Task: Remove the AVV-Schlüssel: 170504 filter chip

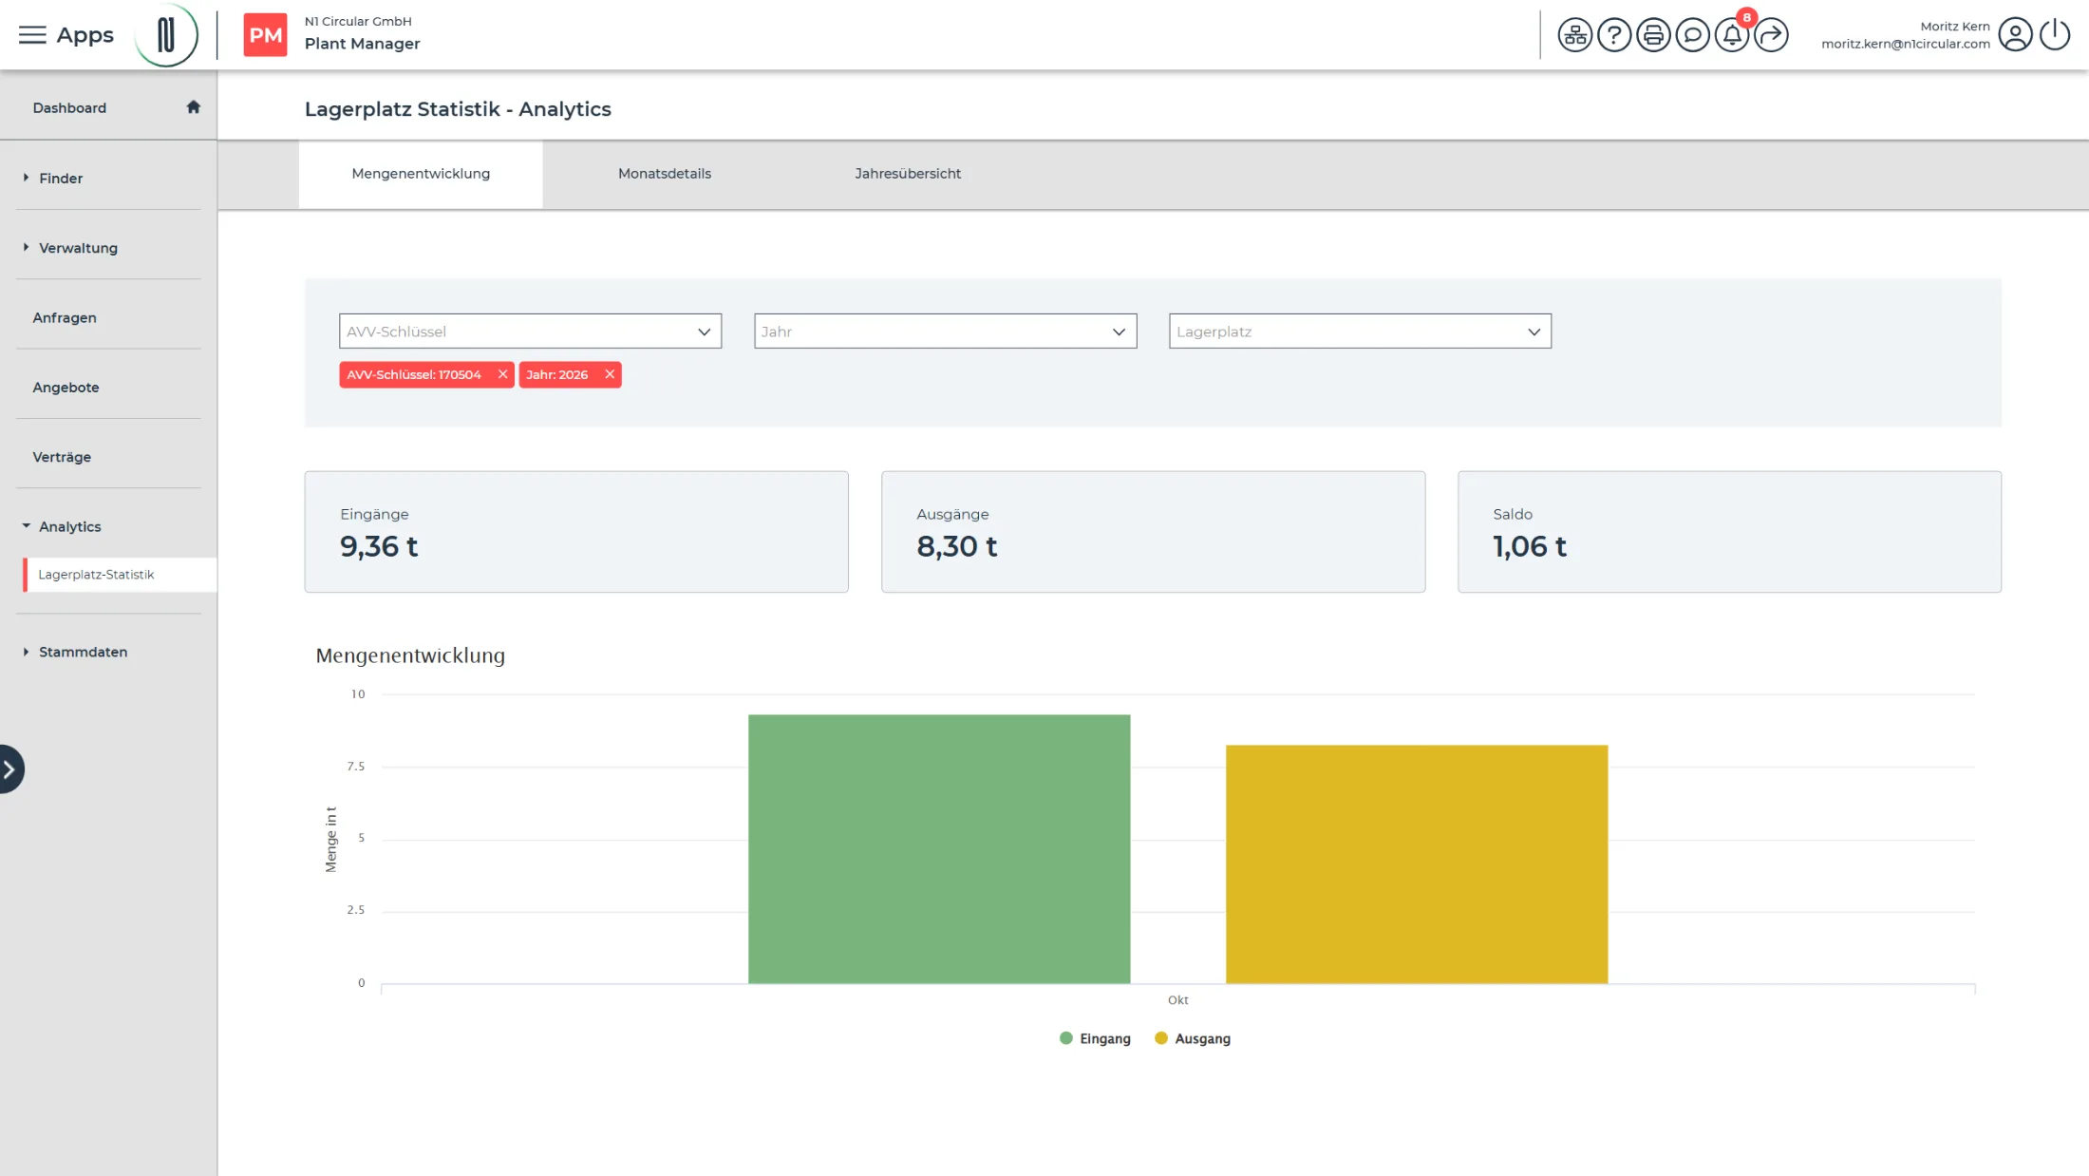Action: coord(502,374)
